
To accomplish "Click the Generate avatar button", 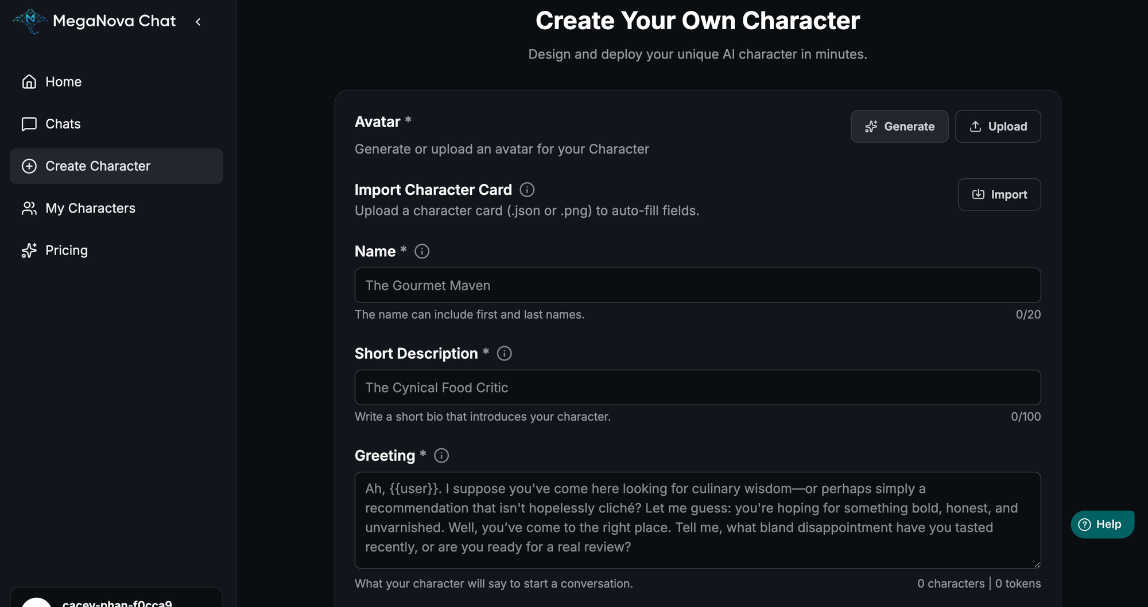I will (899, 127).
